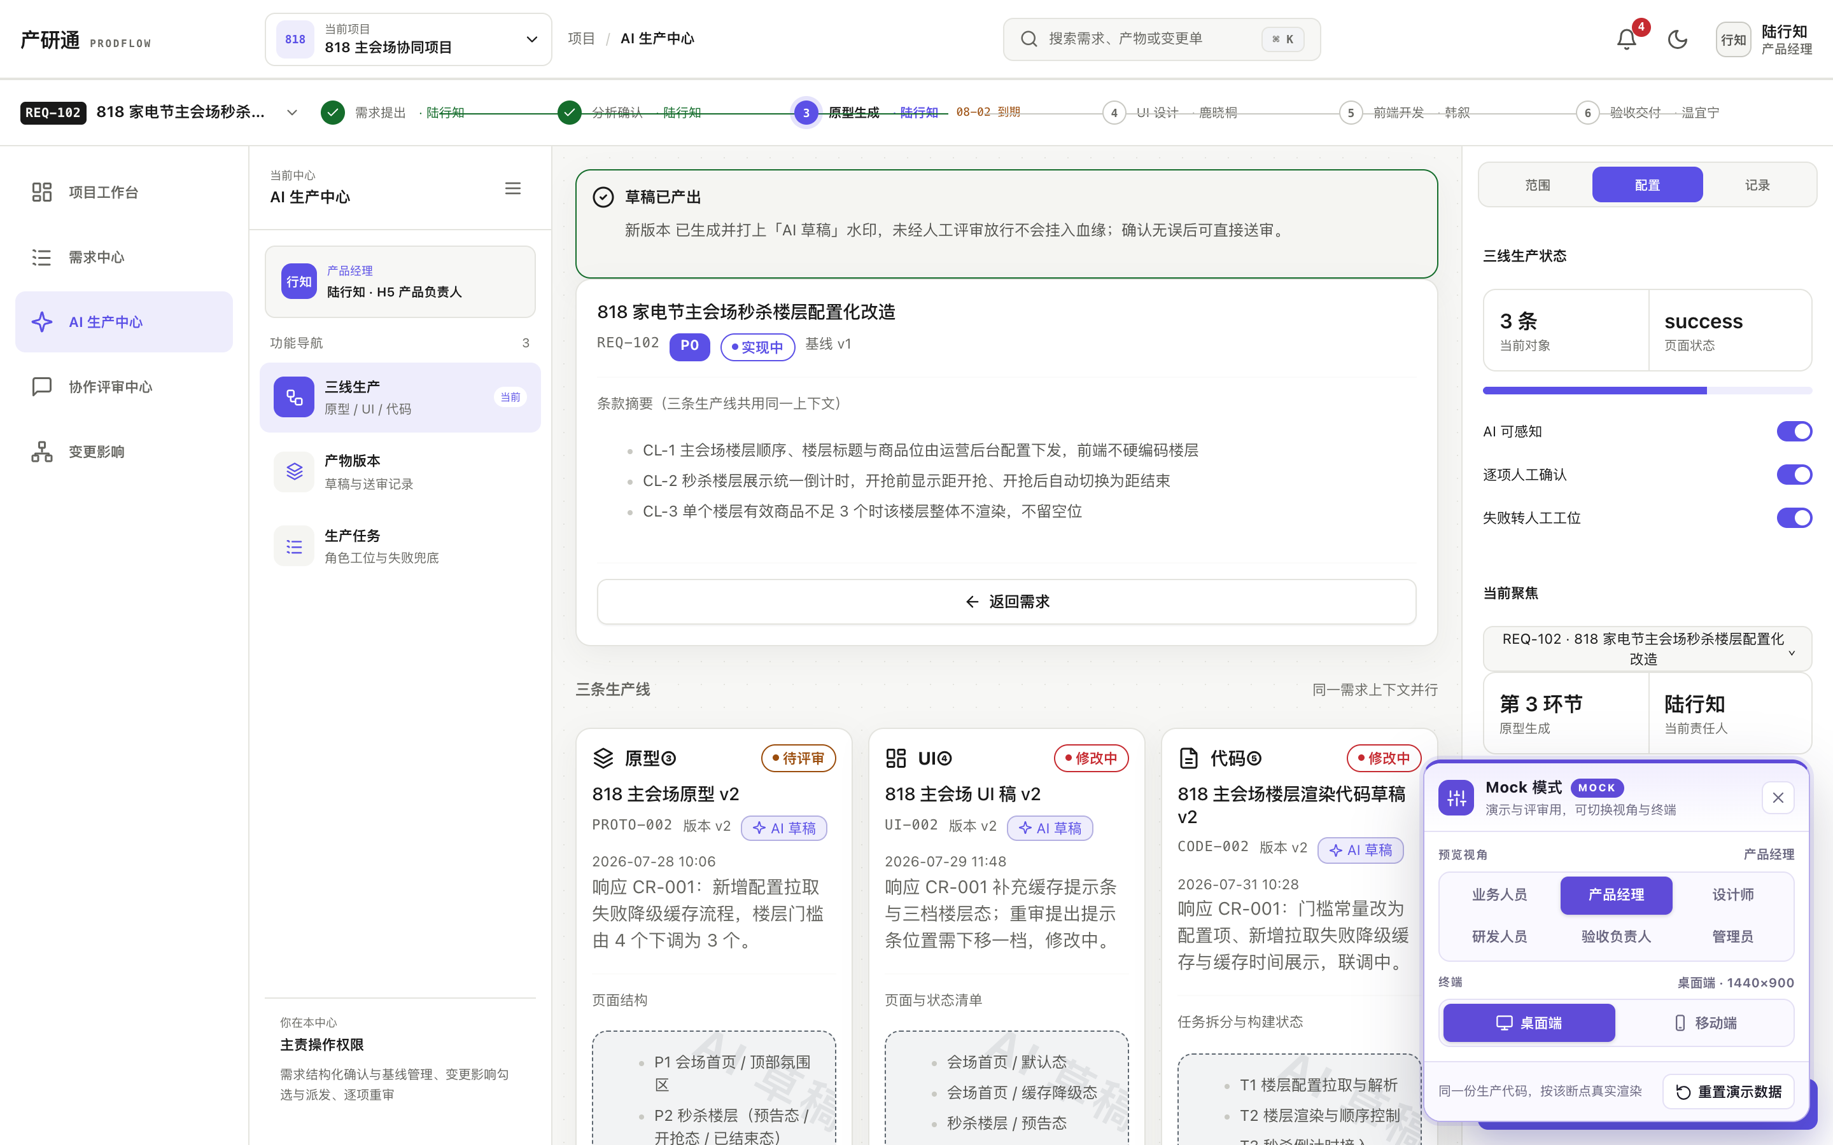Click the search field 搜索需求、产物或变更单

click(1161, 39)
